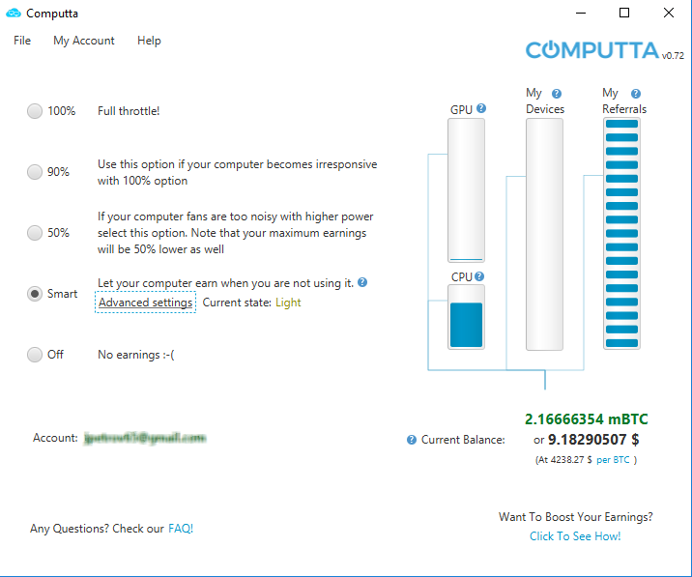This screenshot has width=692, height=577.
Task: Open Advanced settings link
Action: pos(145,303)
